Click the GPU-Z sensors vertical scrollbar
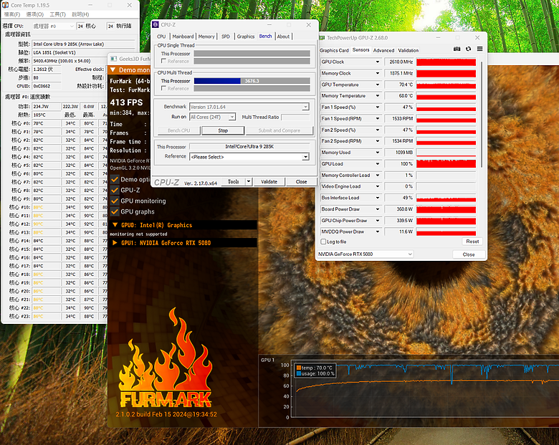The image size is (559, 445). [482, 114]
